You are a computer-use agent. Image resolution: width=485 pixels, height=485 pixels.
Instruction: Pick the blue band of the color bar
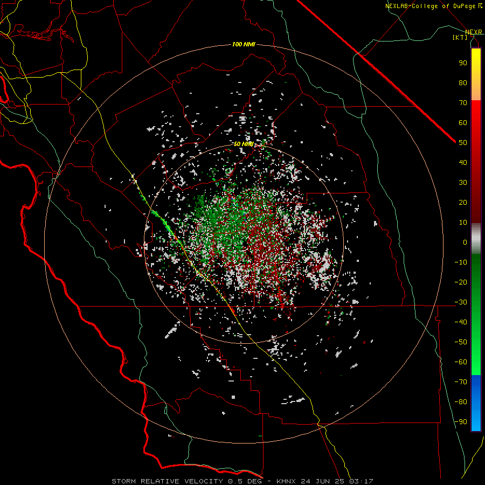tap(476, 402)
